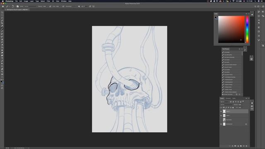Open the Tool Presets panel menu
265x149 pixels.
click(x=242, y=49)
